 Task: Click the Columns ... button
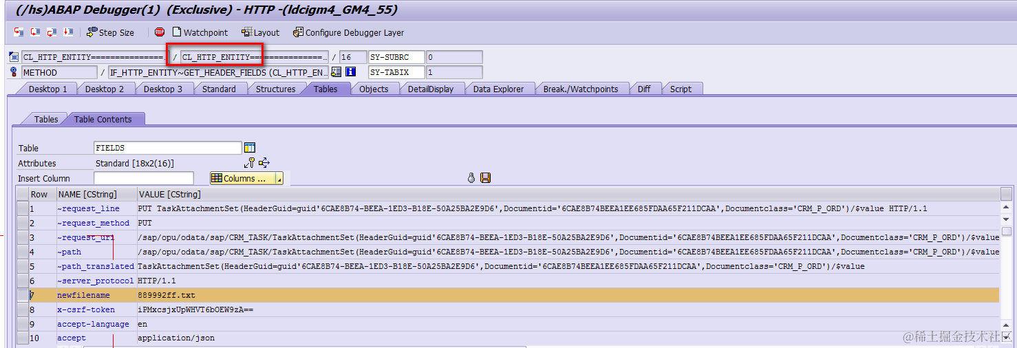(242, 179)
